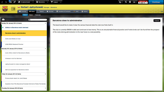Open the help question mark icon
Viewport: 164px width, 92px height.
pos(130,2)
